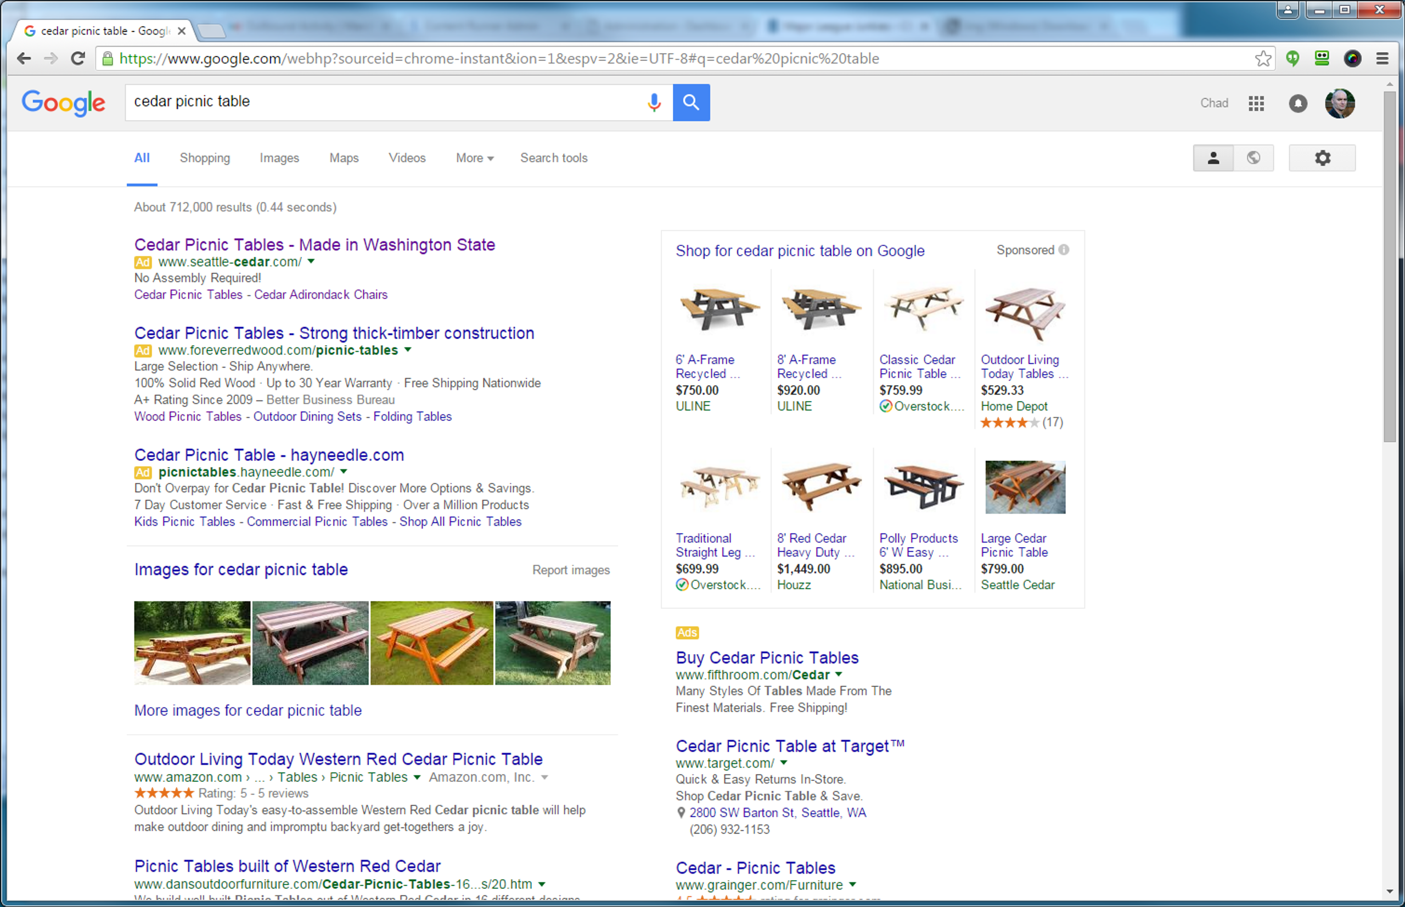Open the Google apps grid
The width and height of the screenshot is (1405, 907).
click(1256, 104)
